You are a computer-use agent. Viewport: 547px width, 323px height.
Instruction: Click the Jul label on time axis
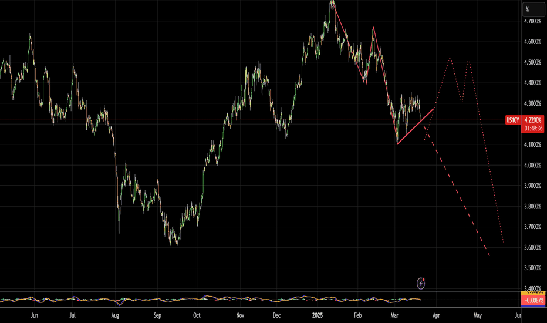tap(72, 315)
